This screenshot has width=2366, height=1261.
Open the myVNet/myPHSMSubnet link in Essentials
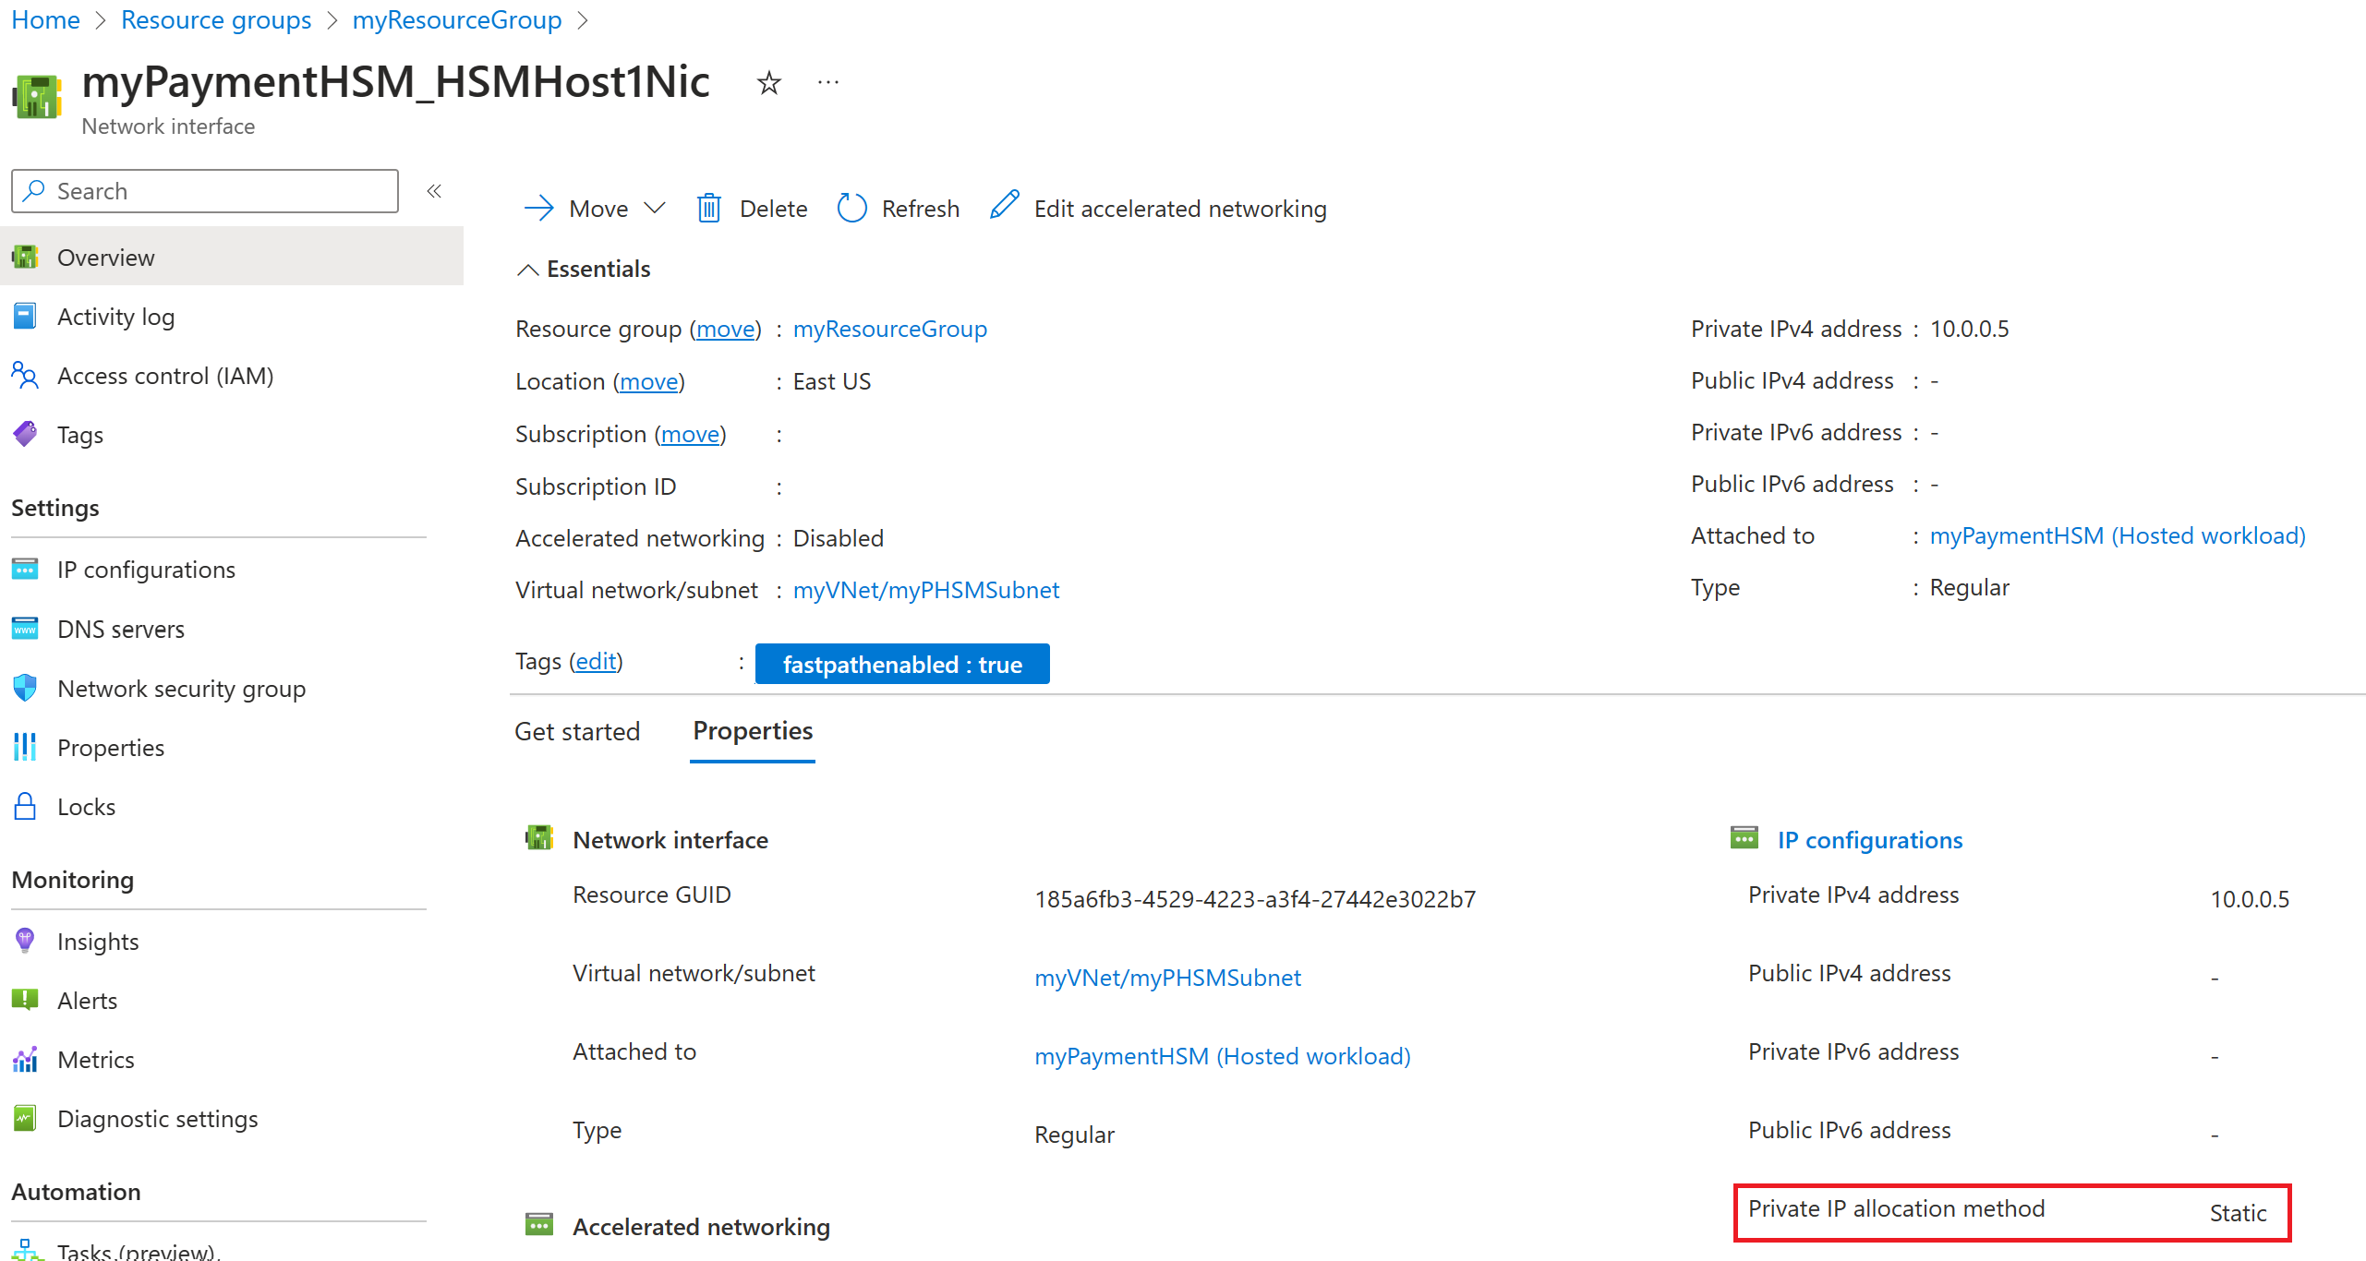[925, 590]
